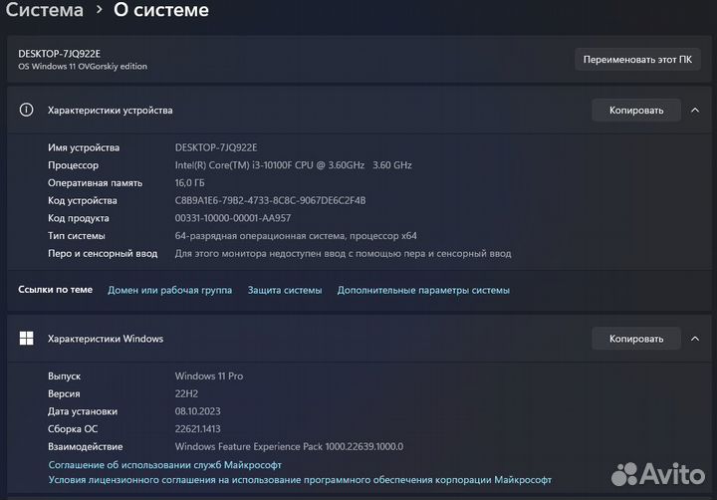Open the Дополнительные параметры системы link
Image resolution: width=717 pixels, height=500 pixels.
tap(423, 290)
